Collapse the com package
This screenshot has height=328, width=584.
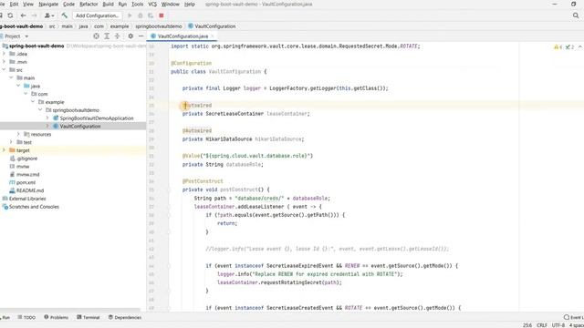(x=26, y=94)
